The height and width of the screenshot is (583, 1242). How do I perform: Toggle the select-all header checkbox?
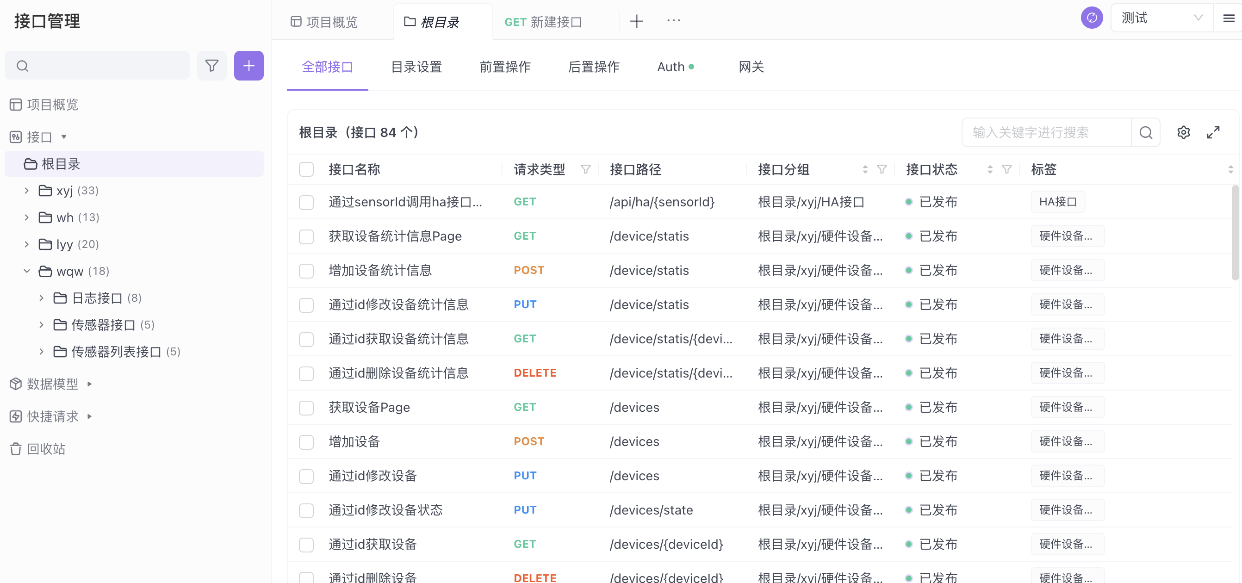306,169
